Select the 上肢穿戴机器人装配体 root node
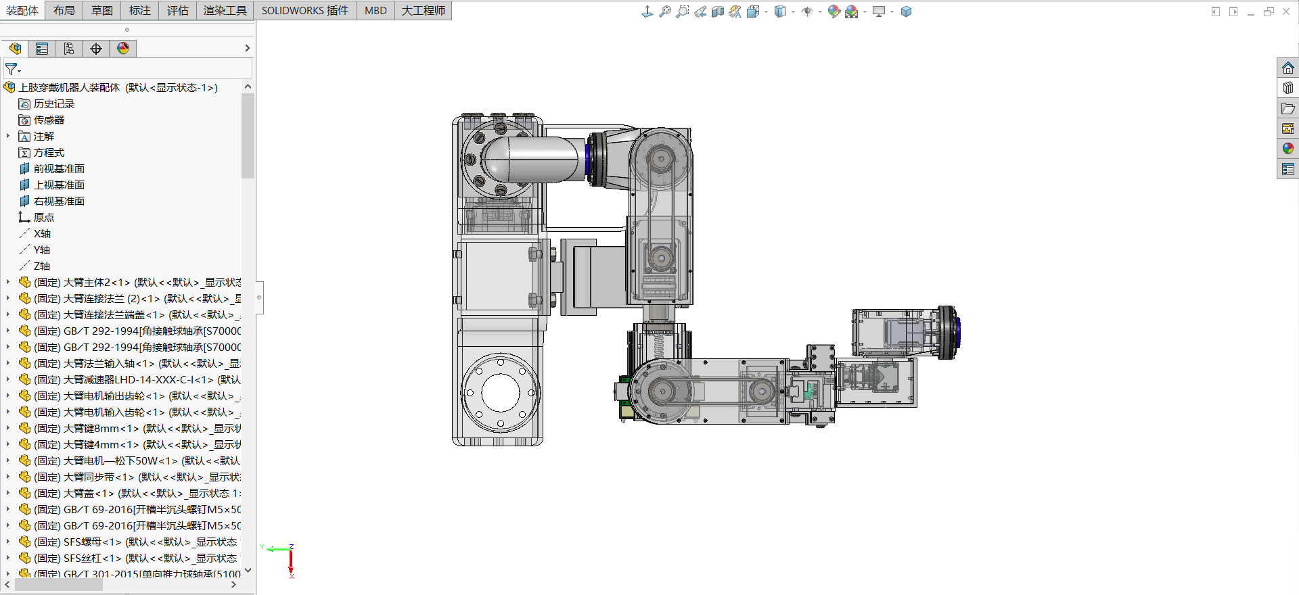The image size is (1299, 595). [118, 87]
